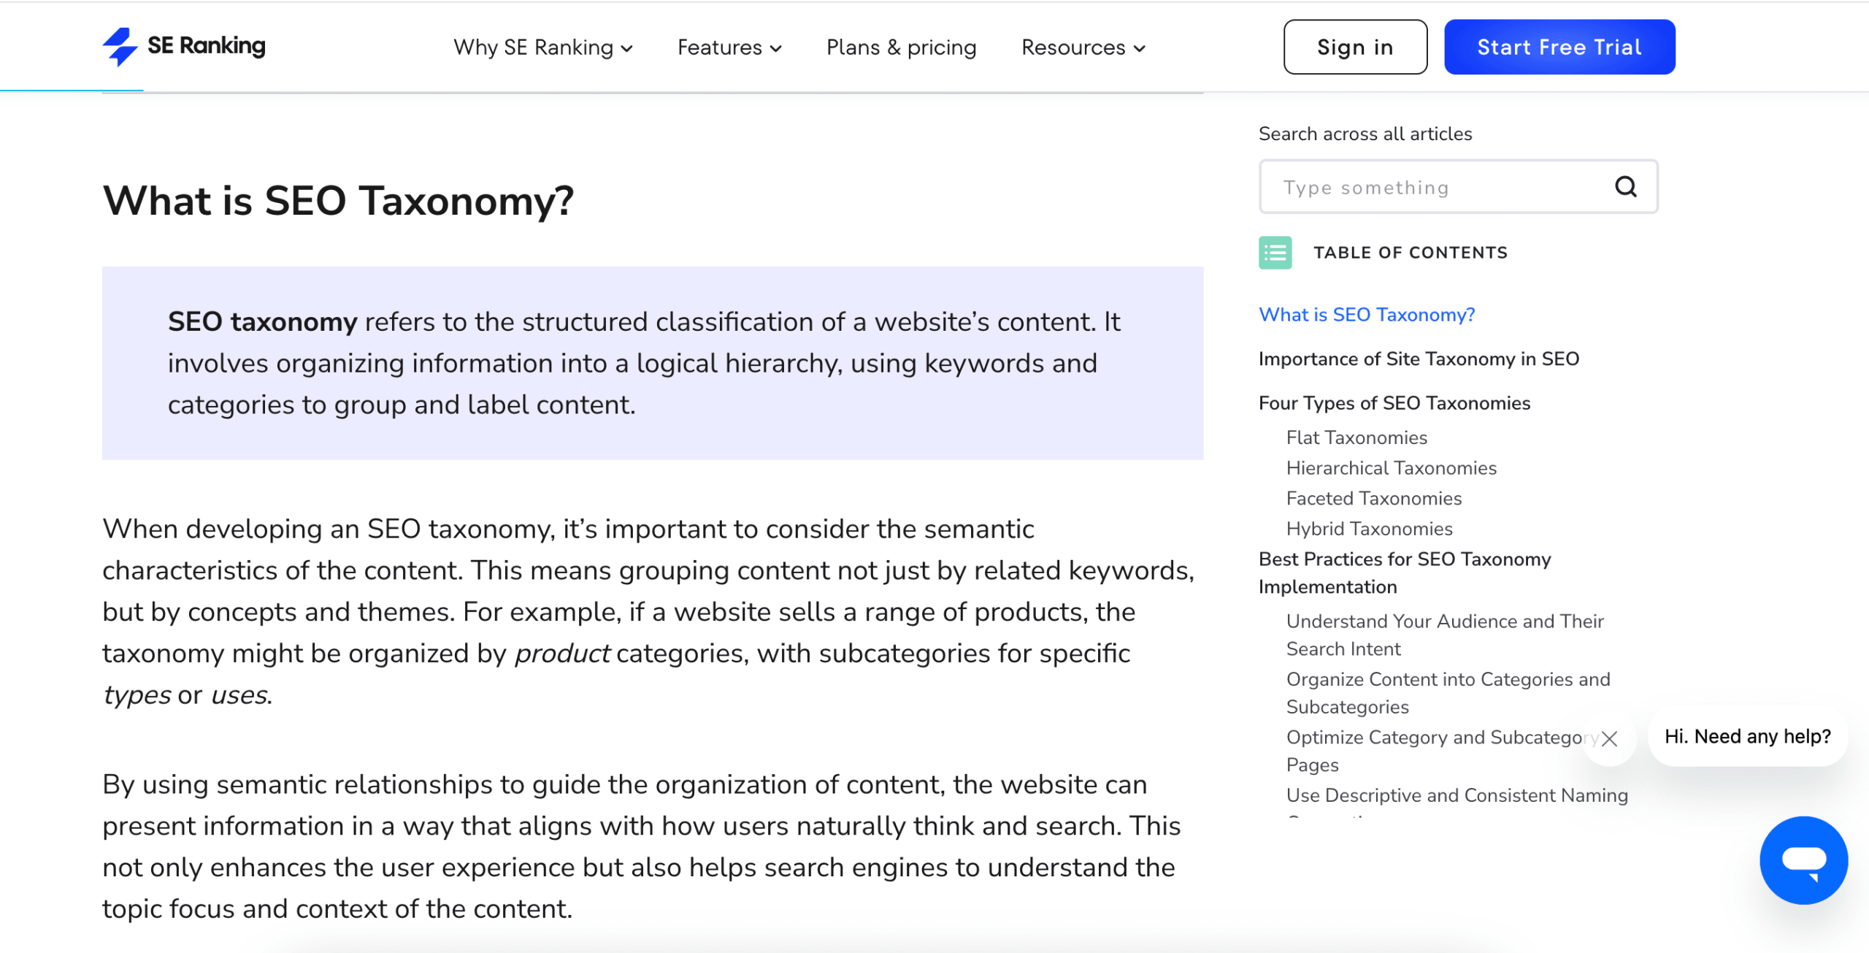Click the Sign in button

click(x=1355, y=47)
